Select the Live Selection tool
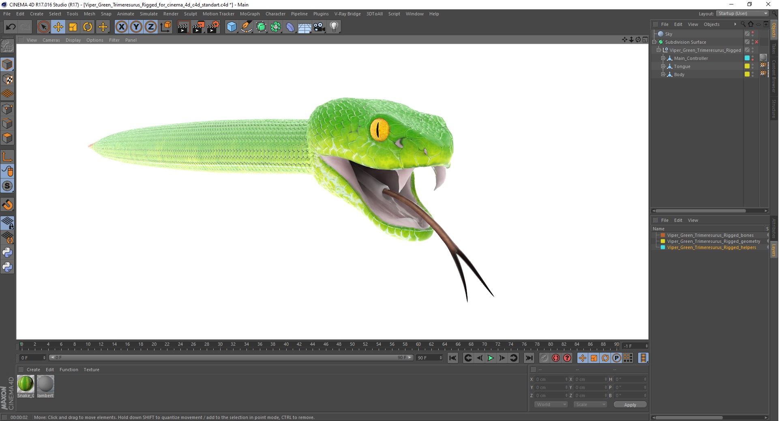 point(43,27)
